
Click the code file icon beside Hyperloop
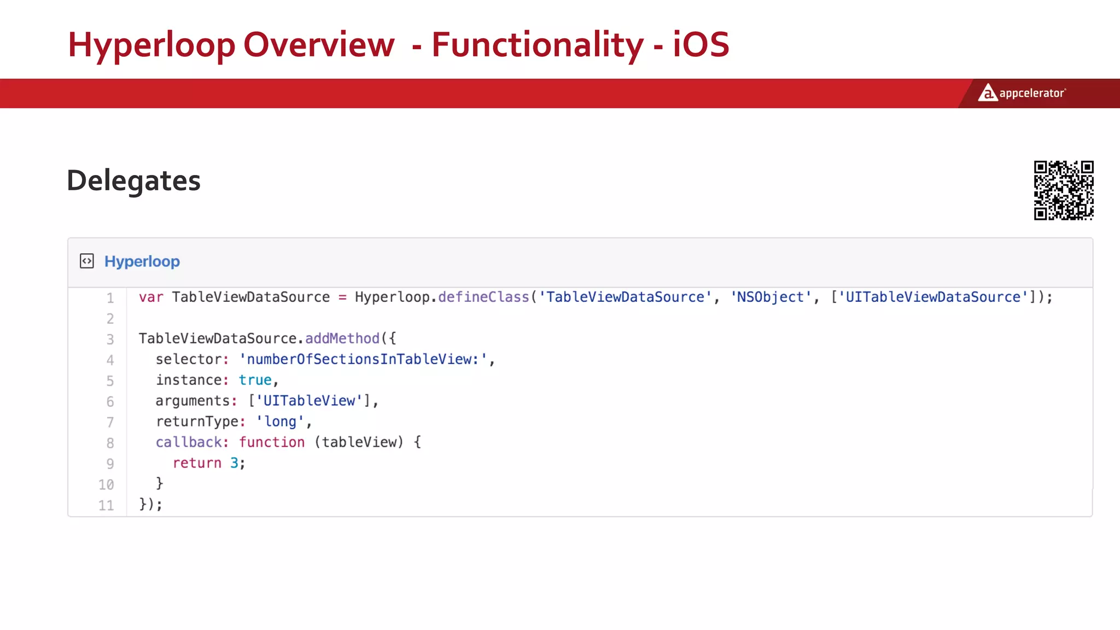coord(87,261)
